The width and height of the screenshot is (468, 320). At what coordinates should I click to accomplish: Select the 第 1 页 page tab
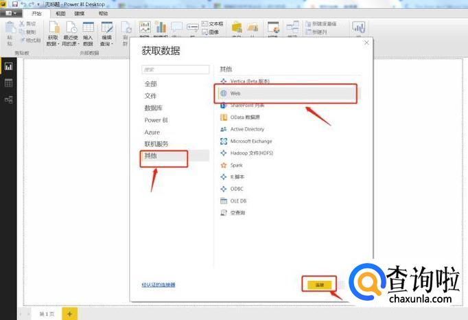pyautogui.click(x=47, y=314)
